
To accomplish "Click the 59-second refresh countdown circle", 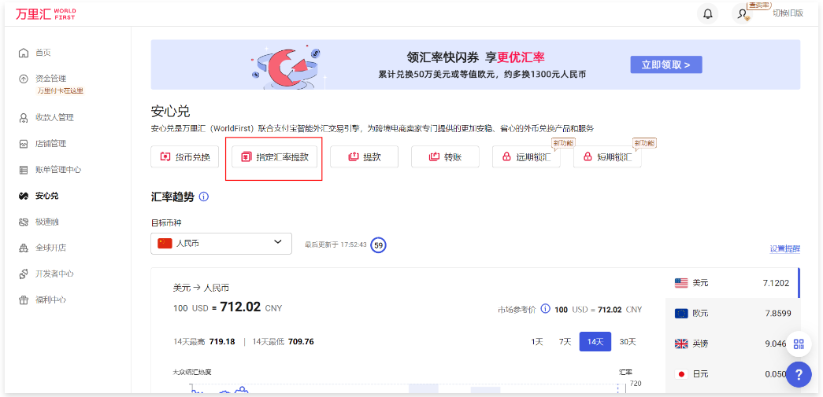I will coord(379,244).
